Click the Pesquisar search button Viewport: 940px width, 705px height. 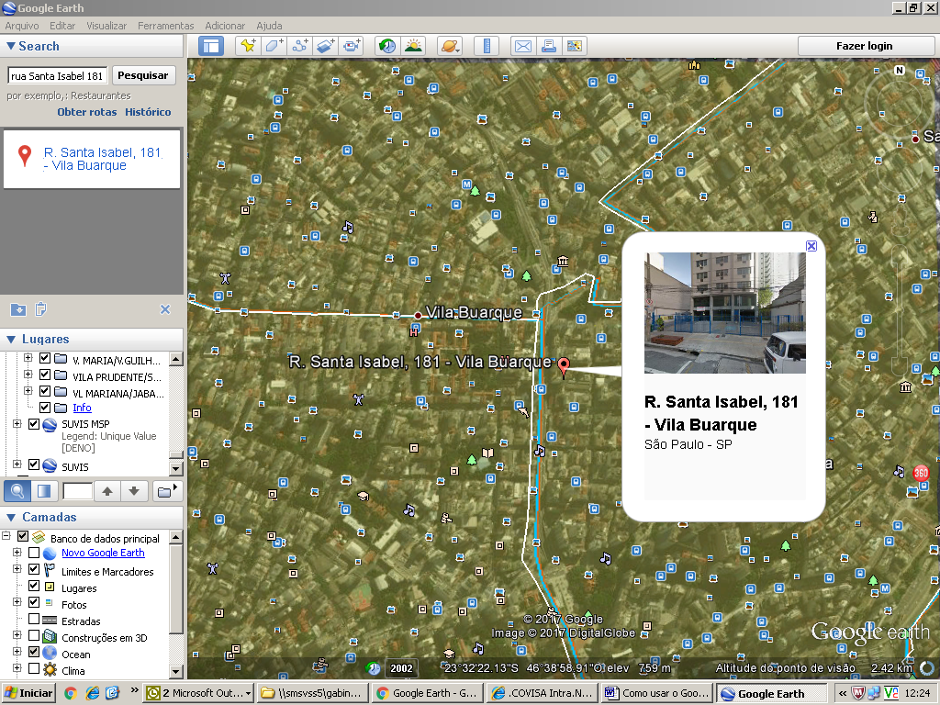[x=142, y=75]
